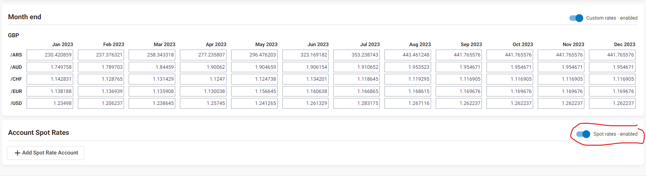The image size is (646, 176).
Task: Select the AUD Mar 2023 field 1.84459
Action: point(152,67)
